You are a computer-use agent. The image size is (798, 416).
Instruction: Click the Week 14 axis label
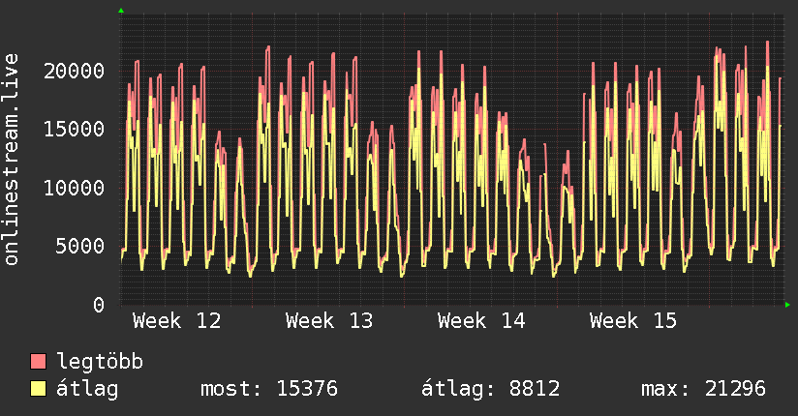point(481,321)
